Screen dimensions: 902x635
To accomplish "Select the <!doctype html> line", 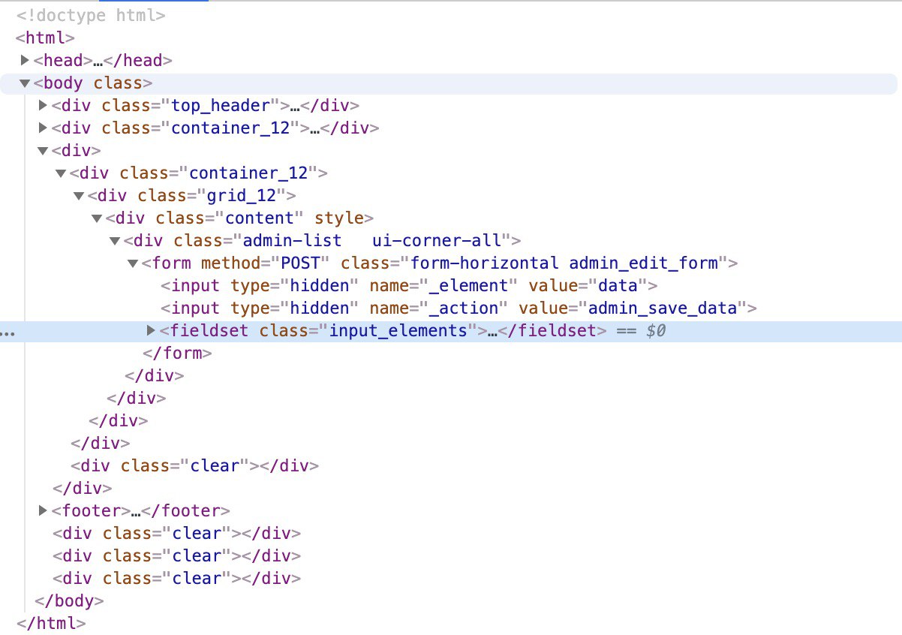I will tap(92, 15).
